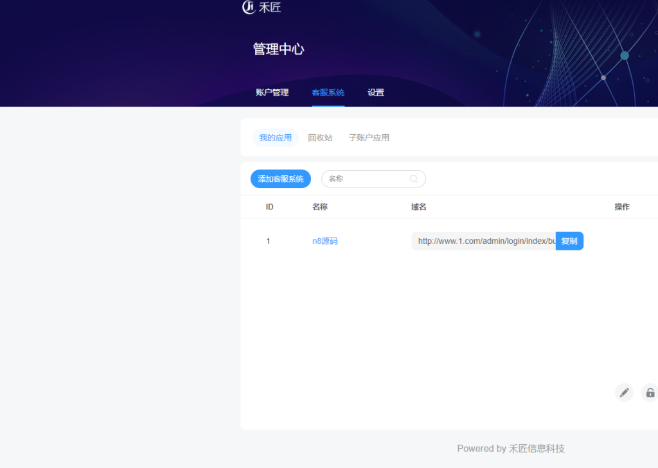This screenshot has width=658, height=468.
Task: Click the 添加客服系统 button
Action: point(281,179)
